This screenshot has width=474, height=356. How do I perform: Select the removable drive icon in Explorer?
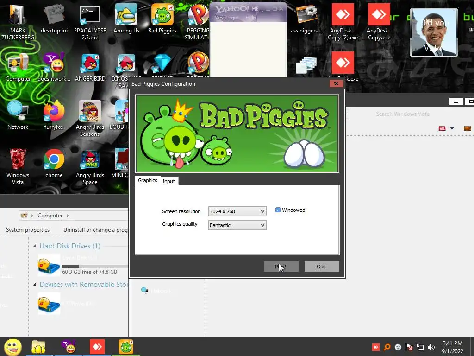pyautogui.click(x=49, y=304)
